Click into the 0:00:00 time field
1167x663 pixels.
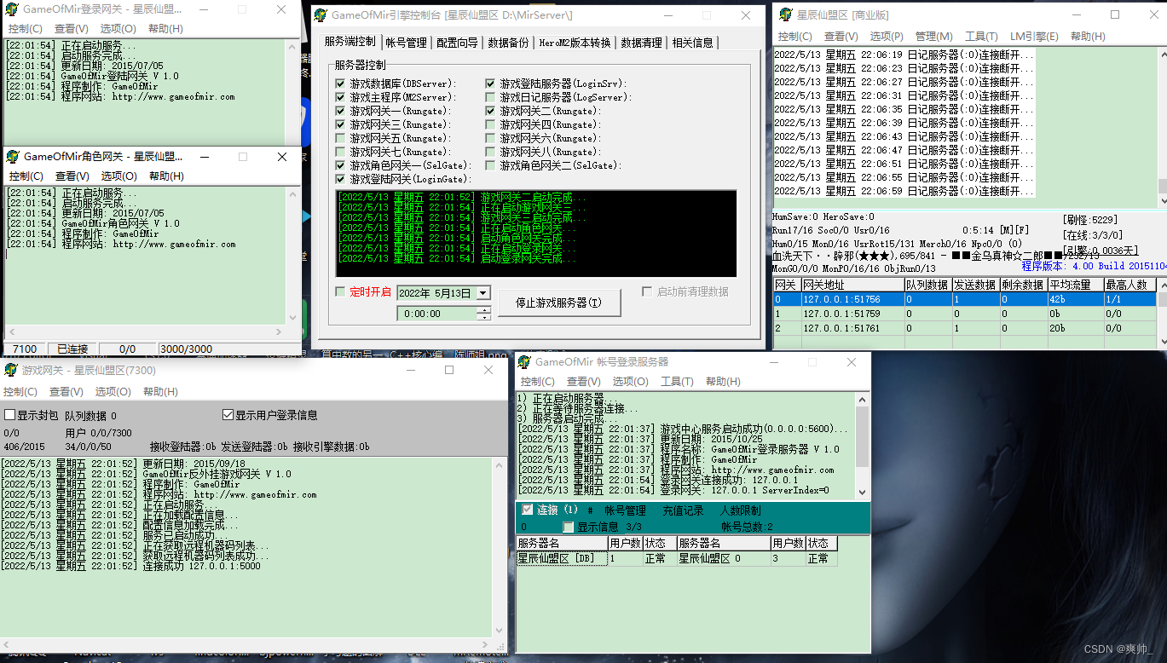coord(436,314)
